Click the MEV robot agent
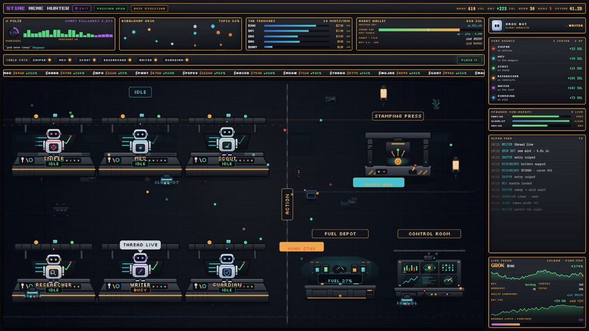589x331 pixels. click(140, 142)
